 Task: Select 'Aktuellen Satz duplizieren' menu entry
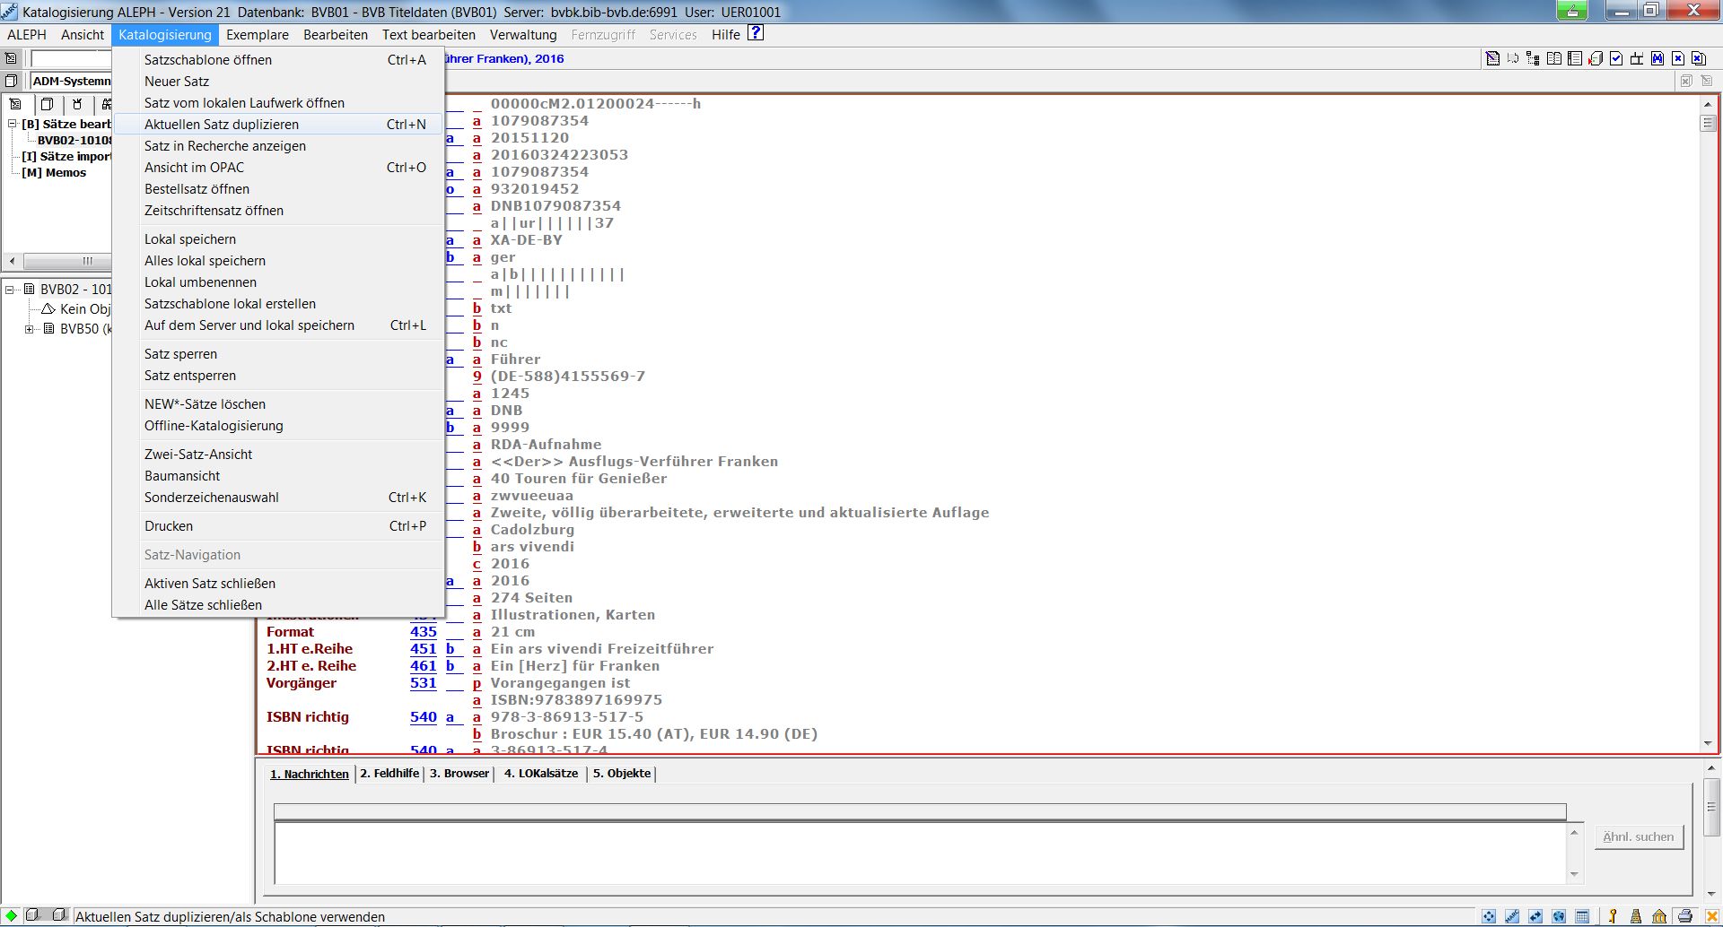221,125
